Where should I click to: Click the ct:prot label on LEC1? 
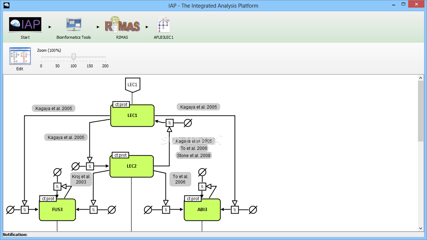[x=121, y=105]
